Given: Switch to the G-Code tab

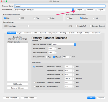Looking at the screenshot, I should point(72,33).
